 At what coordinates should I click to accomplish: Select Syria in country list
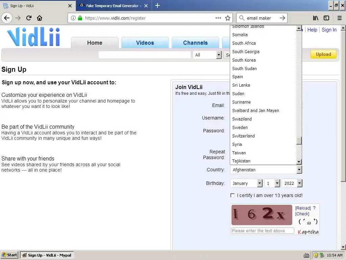[263, 144]
